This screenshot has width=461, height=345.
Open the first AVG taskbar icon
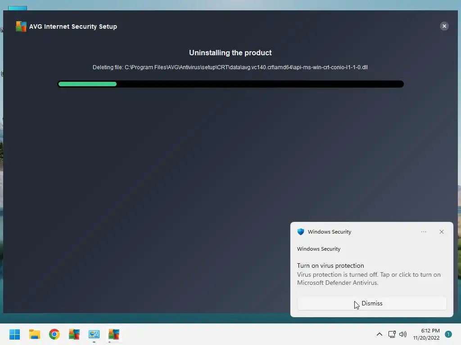pyautogui.click(x=74, y=334)
